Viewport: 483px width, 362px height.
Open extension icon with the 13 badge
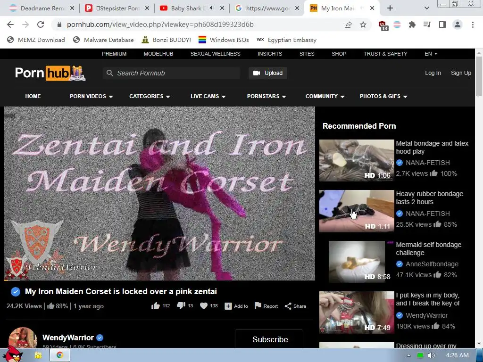pyautogui.click(x=383, y=25)
